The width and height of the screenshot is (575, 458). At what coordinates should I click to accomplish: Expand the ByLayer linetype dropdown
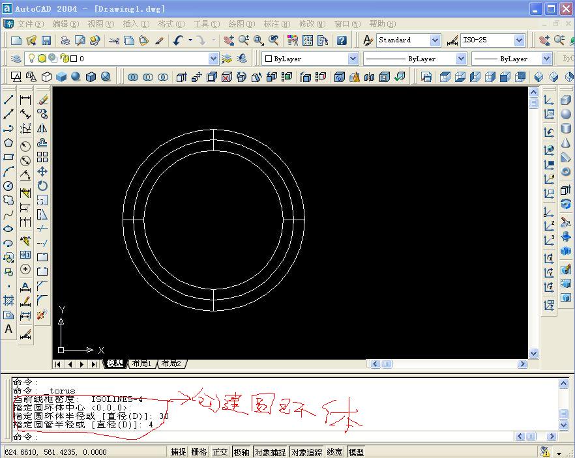coord(462,59)
